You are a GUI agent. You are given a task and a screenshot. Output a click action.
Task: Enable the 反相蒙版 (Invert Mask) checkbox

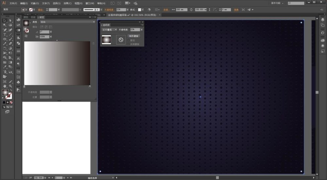(x=129, y=44)
